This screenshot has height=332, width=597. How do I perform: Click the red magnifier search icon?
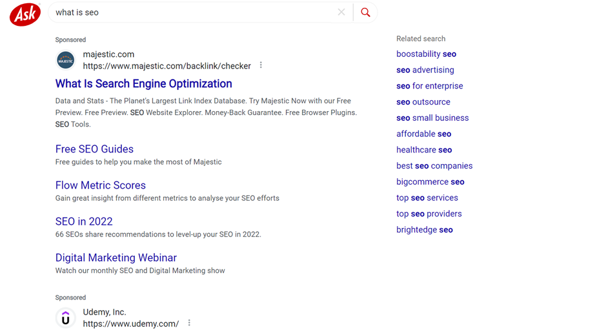click(365, 12)
